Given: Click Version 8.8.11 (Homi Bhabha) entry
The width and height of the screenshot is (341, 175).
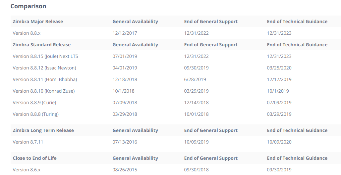Looking at the screenshot, I should pos(45,79).
